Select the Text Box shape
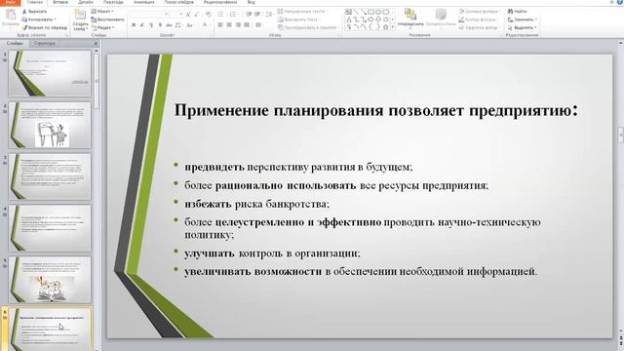624x351 pixels. [349, 12]
